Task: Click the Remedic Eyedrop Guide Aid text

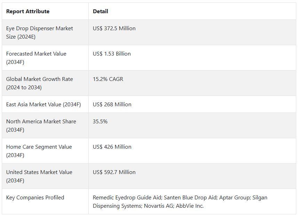Action: point(127,198)
